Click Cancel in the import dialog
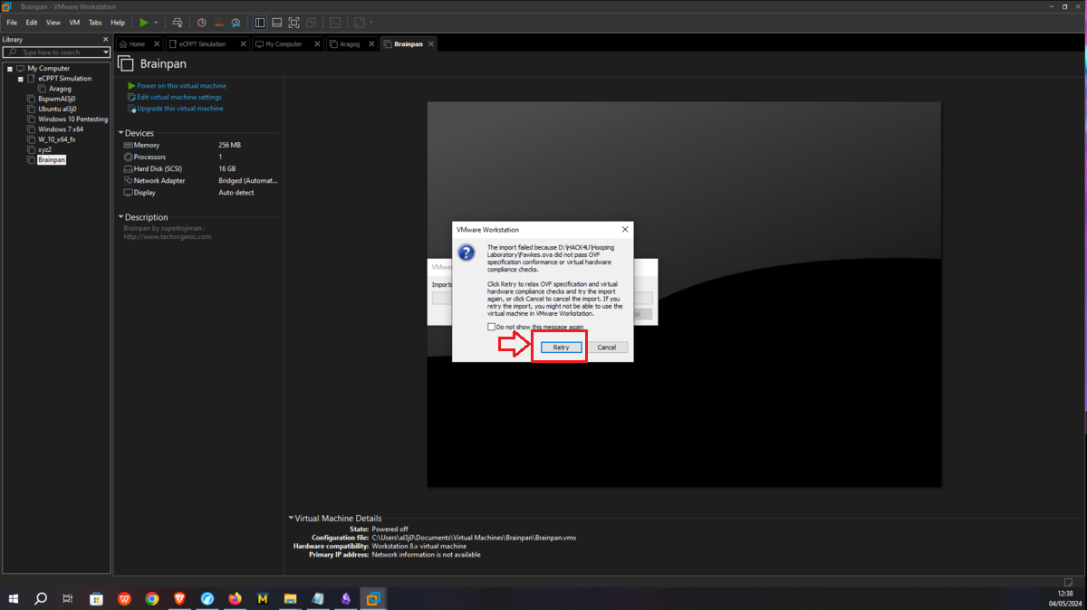This screenshot has height=610, width=1087. click(607, 348)
